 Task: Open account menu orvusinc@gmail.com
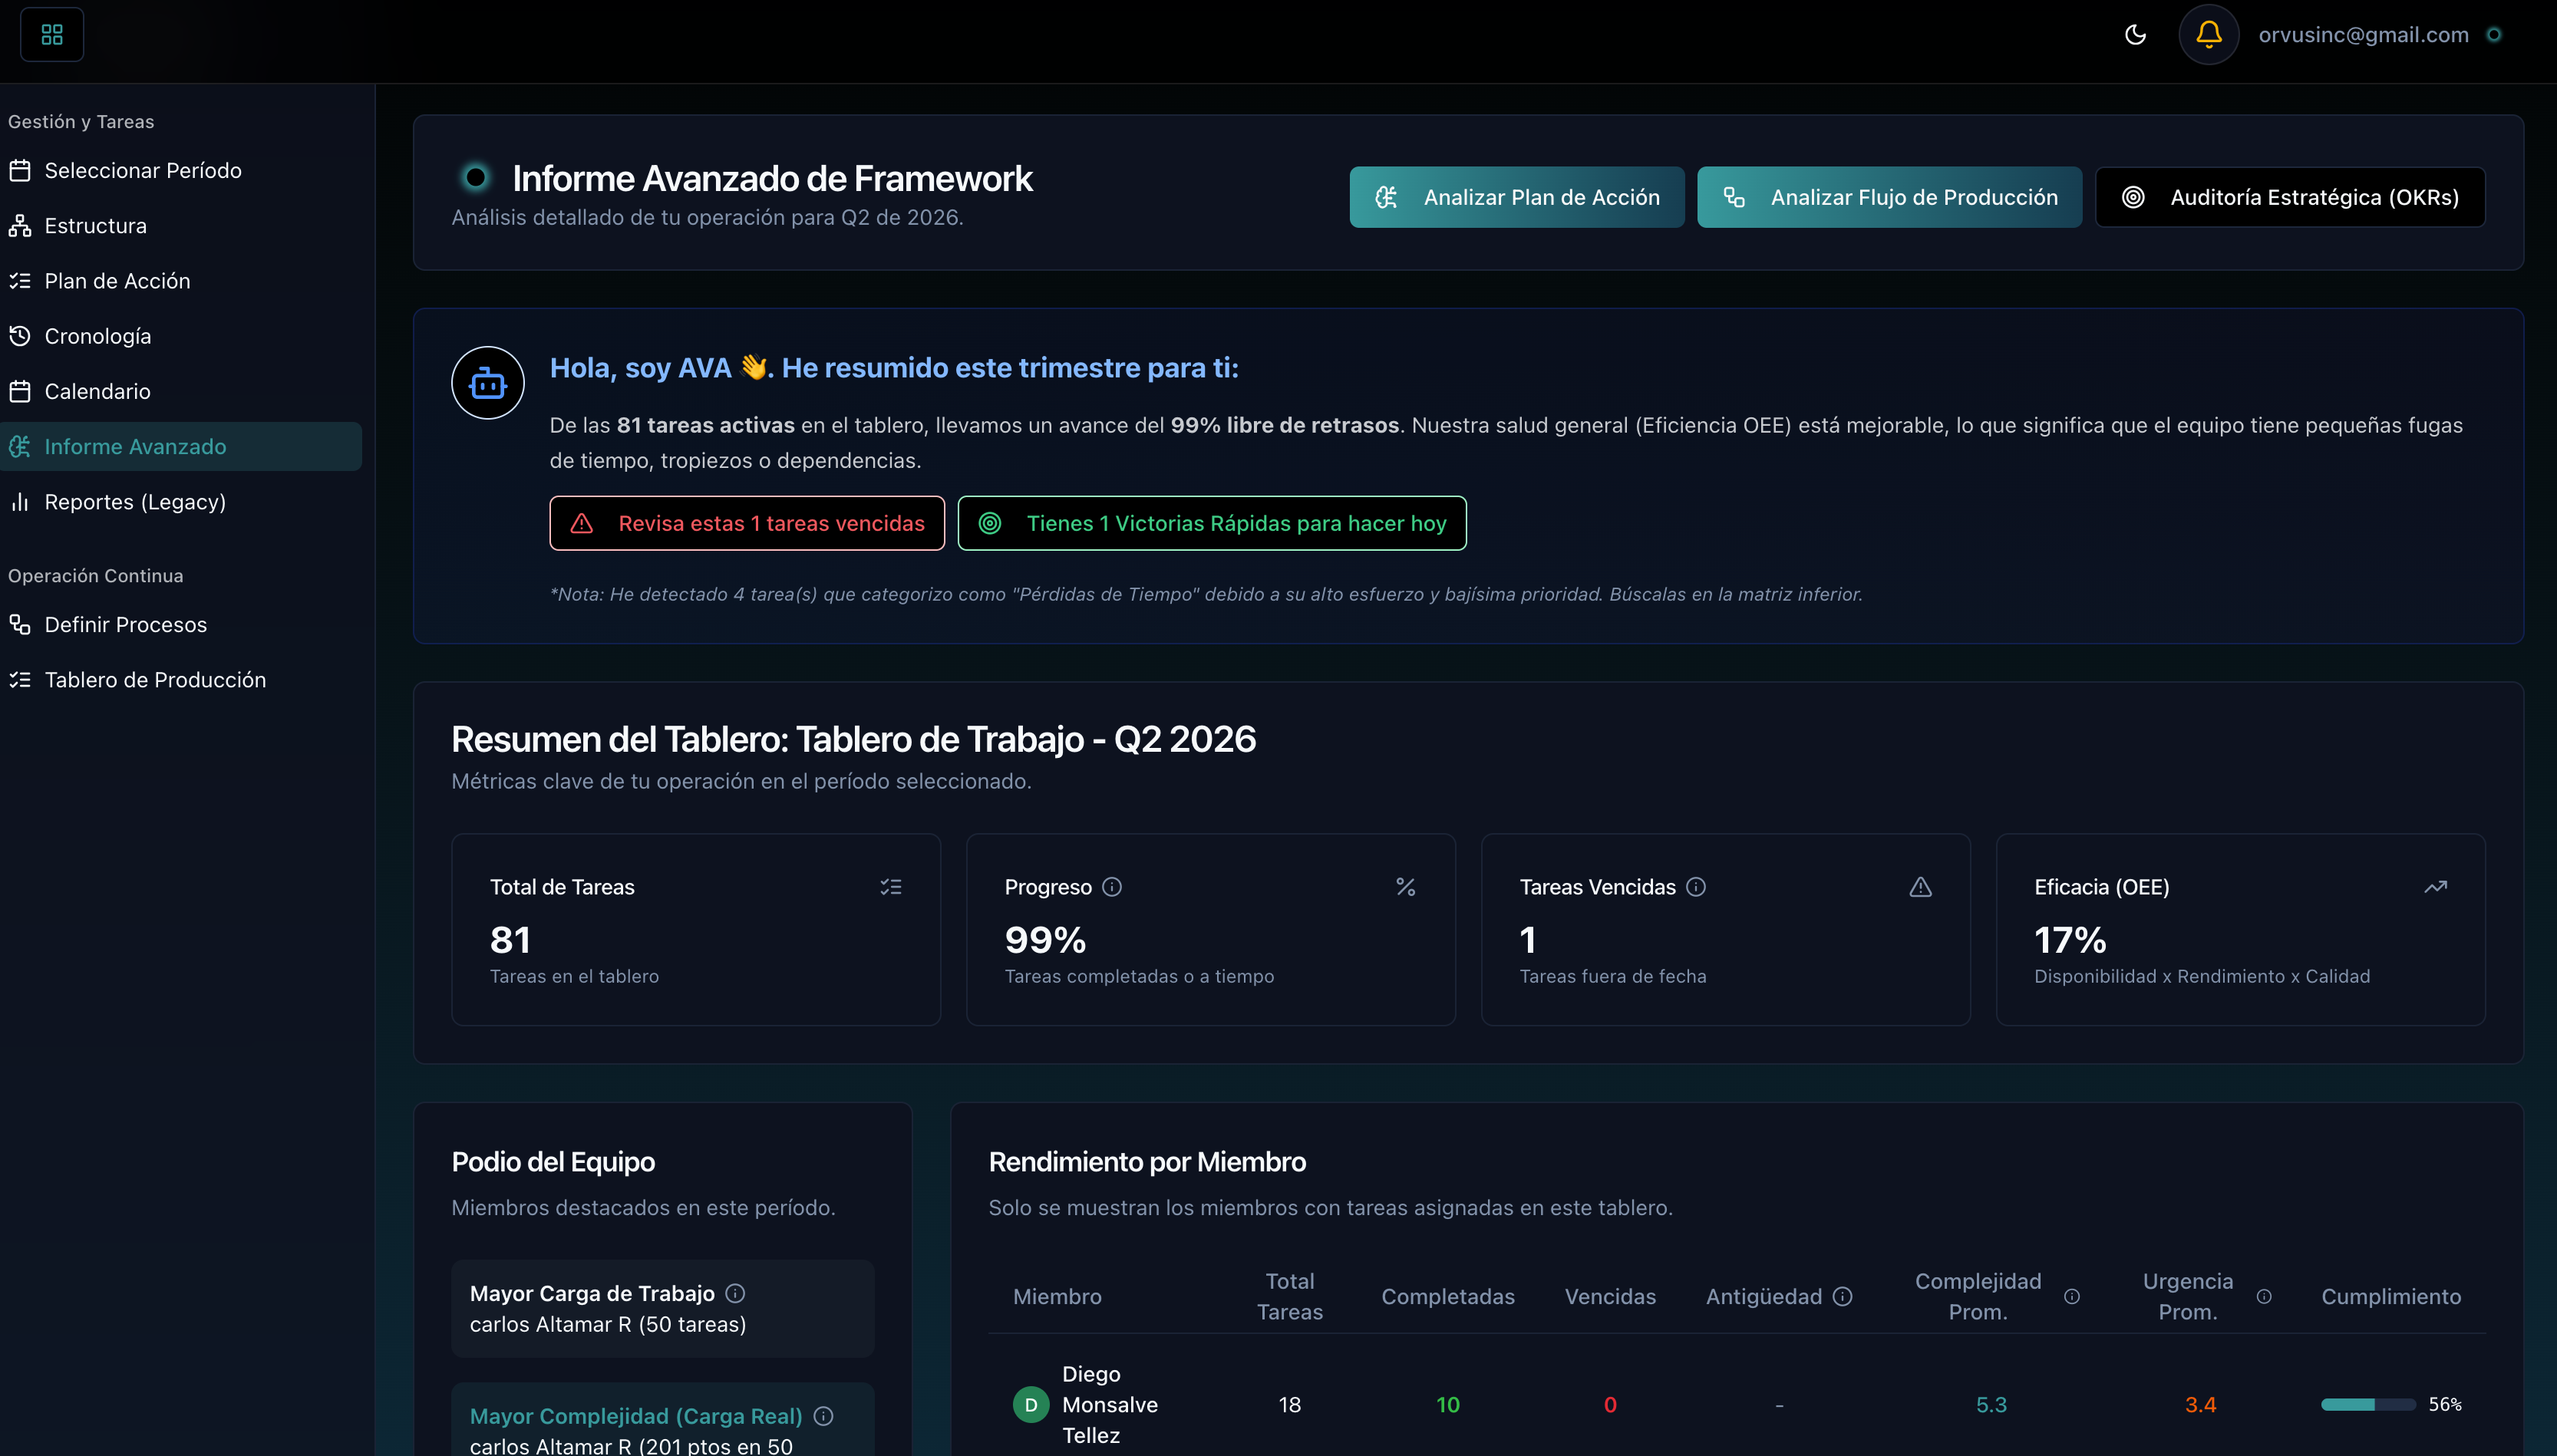click(x=2363, y=35)
